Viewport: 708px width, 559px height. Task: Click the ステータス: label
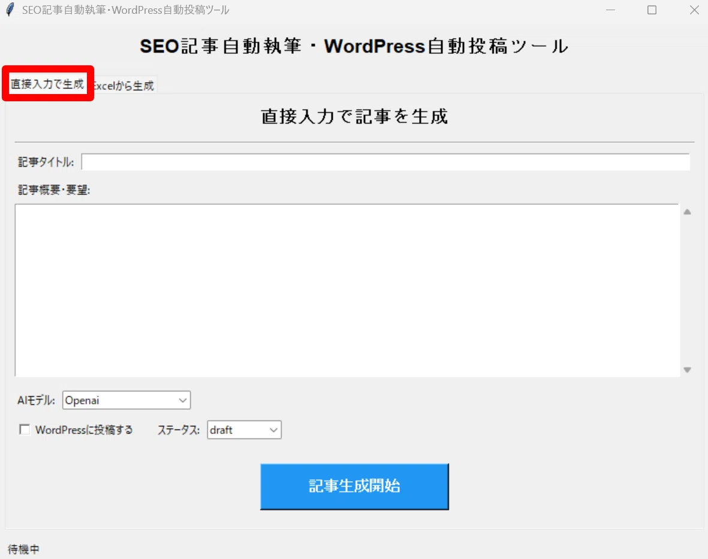click(x=179, y=430)
